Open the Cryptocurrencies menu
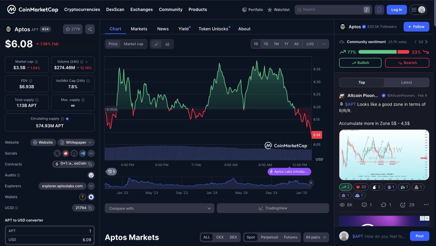This screenshot has width=436, height=246. click(x=82, y=9)
